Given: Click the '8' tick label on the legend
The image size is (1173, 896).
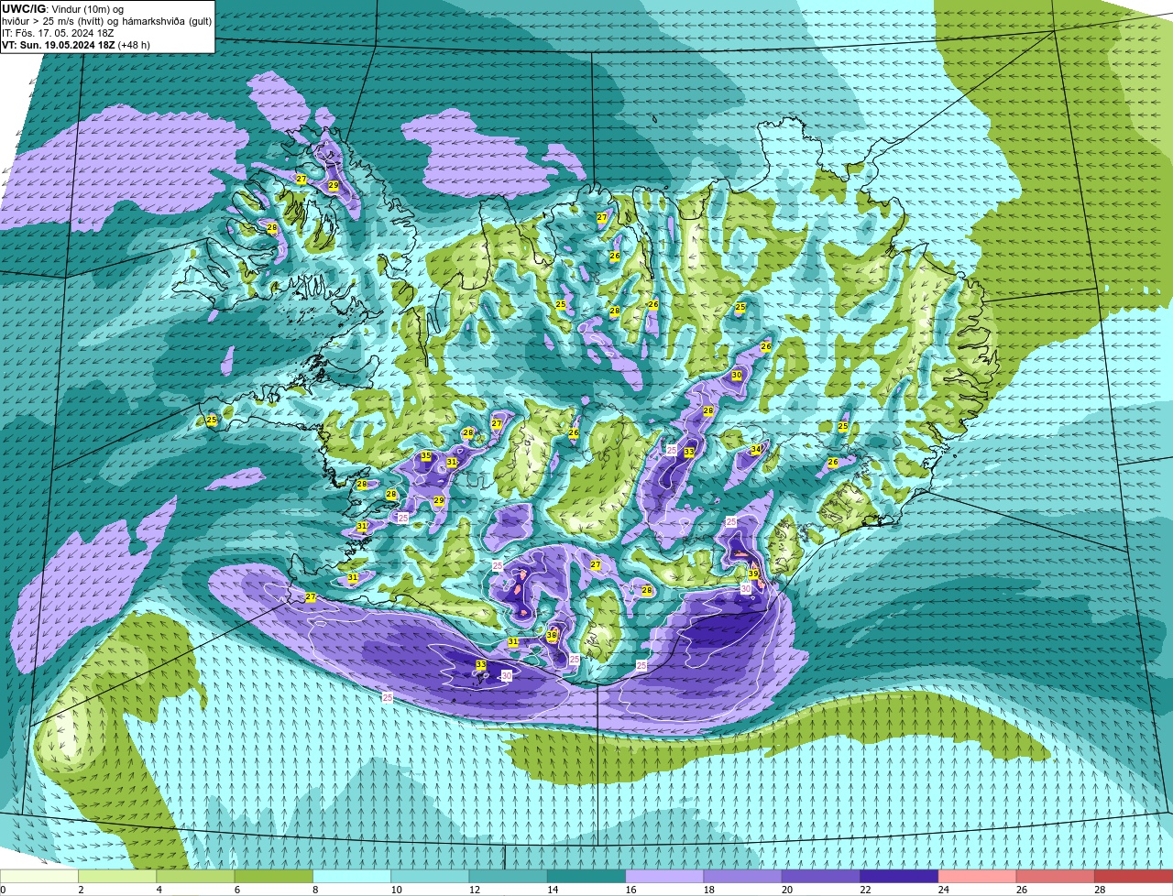Looking at the screenshot, I should pos(316,890).
